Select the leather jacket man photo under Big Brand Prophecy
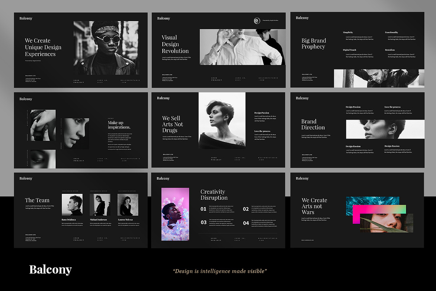This screenshot has width=436, height=291. (379, 78)
